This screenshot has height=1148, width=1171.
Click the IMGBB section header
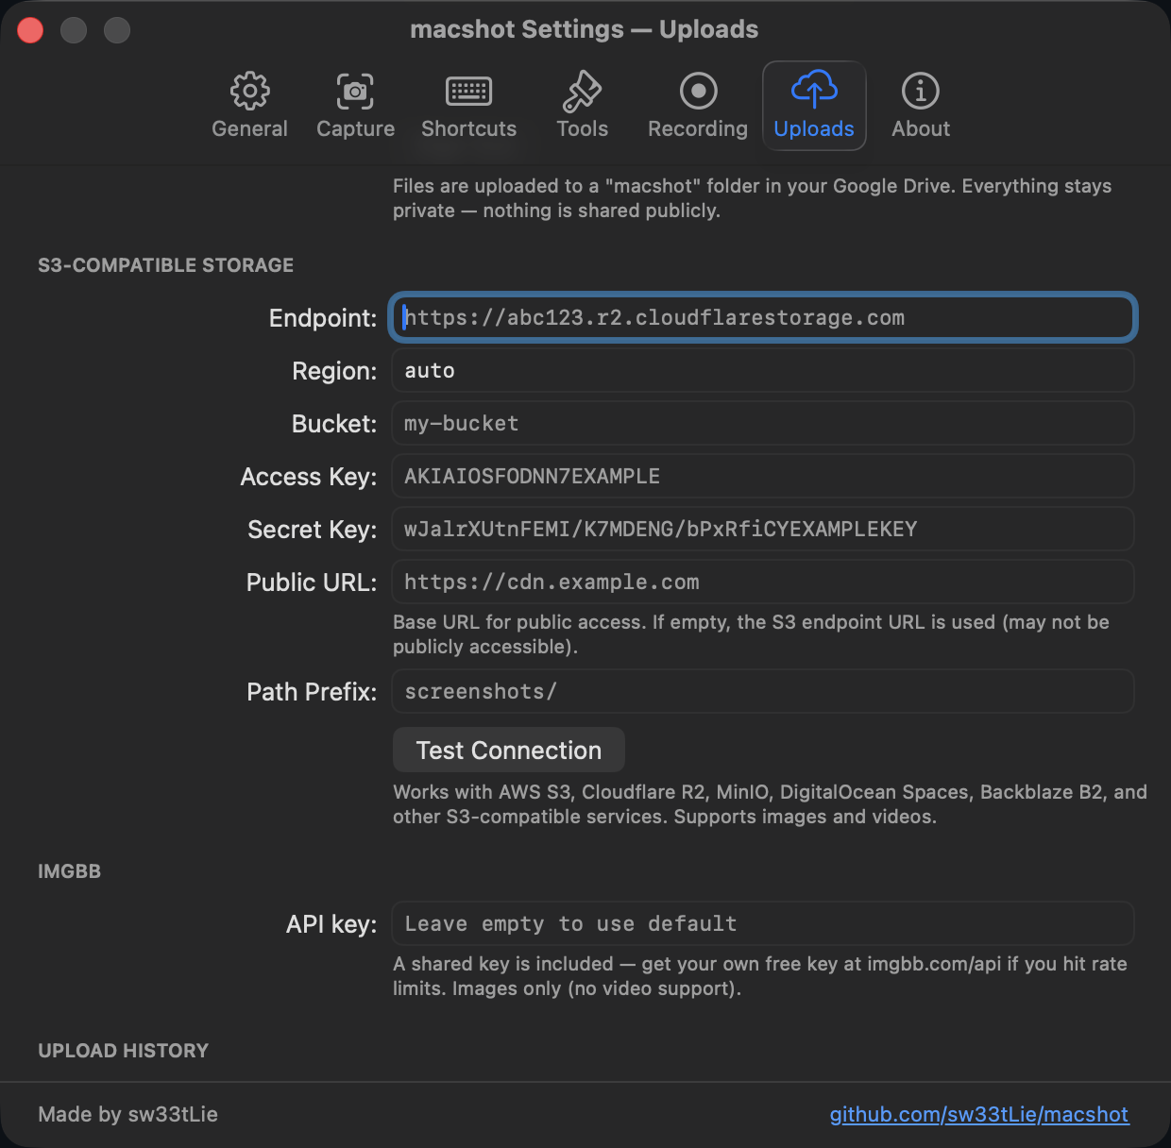(69, 871)
